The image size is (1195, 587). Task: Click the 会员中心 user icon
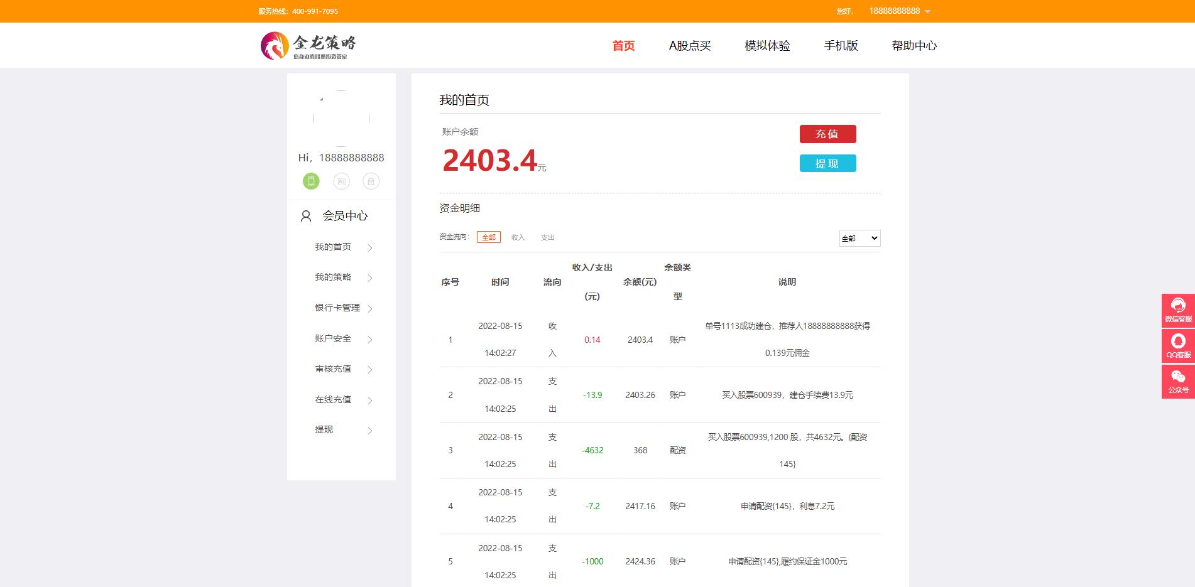click(306, 216)
